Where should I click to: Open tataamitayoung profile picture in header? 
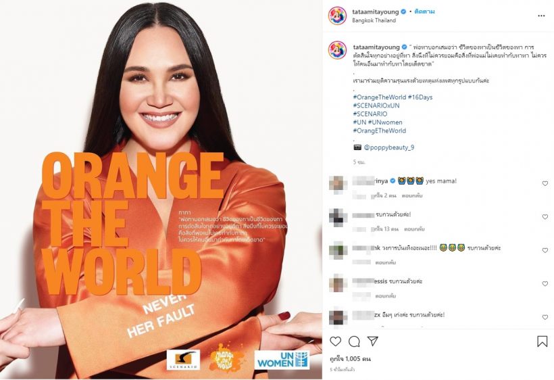coord(337,16)
